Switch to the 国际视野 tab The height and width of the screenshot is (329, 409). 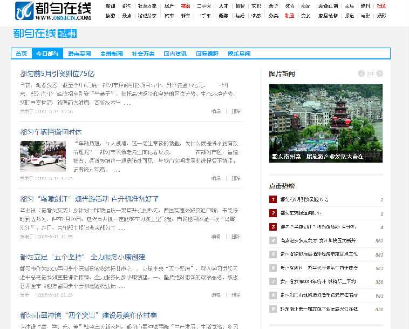pyautogui.click(x=207, y=54)
